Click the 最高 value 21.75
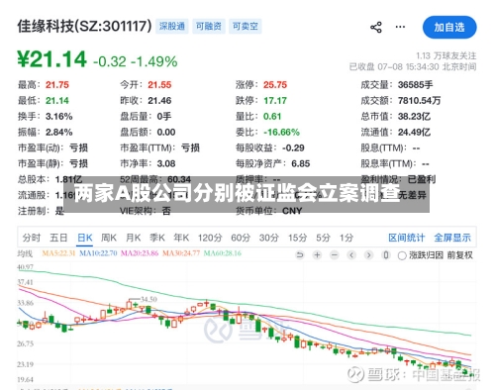 pyautogui.click(x=57, y=85)
